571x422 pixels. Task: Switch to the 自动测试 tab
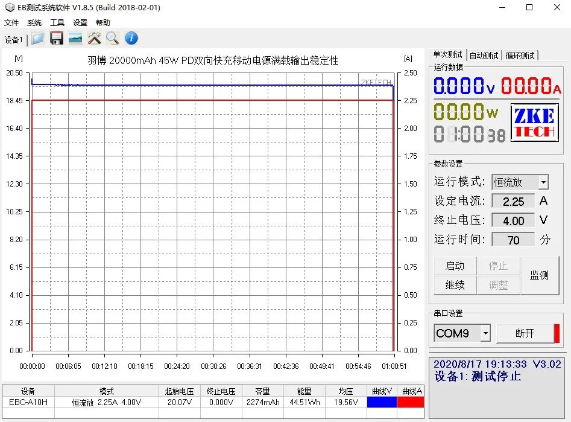point(484,56)
